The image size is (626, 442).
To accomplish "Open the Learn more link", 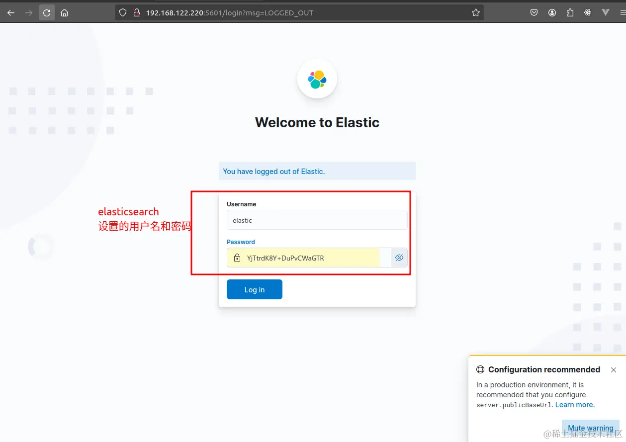I will pyautogui.click(x=575, y=405).
